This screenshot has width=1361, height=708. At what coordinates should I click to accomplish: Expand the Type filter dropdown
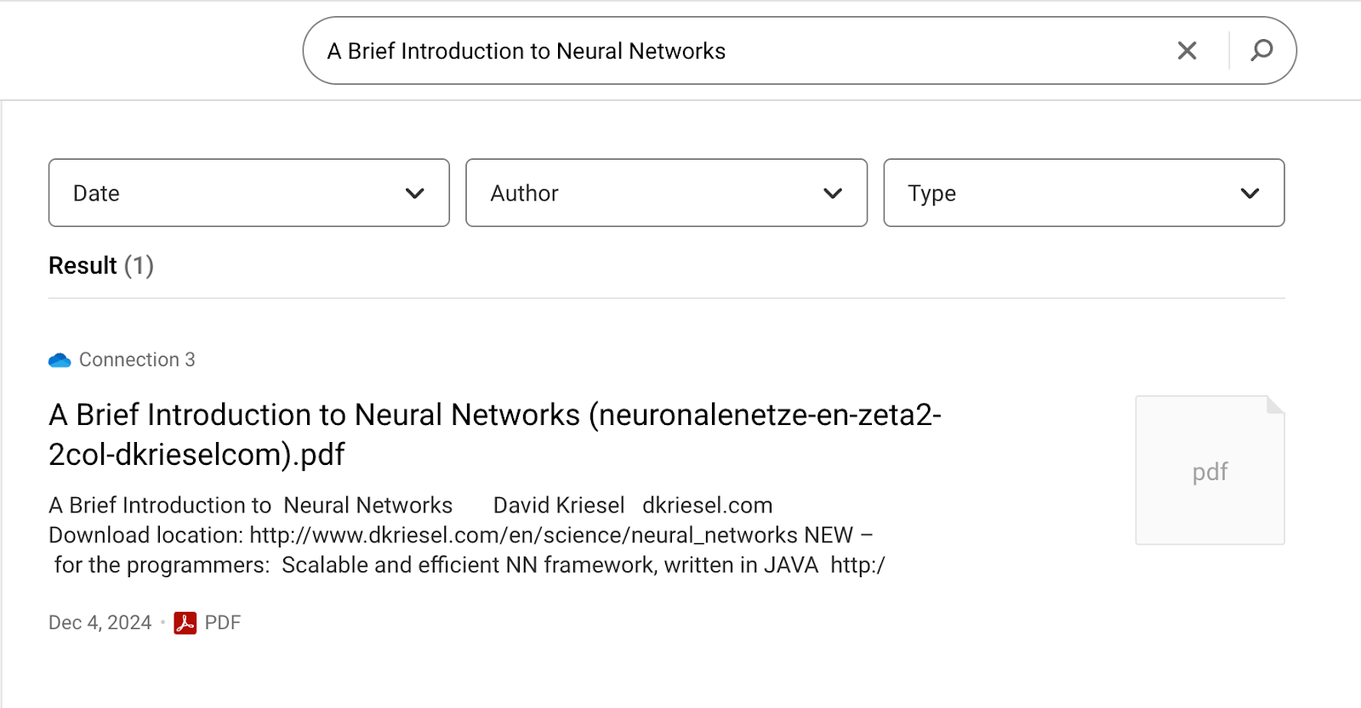[x=1084, y=193]
